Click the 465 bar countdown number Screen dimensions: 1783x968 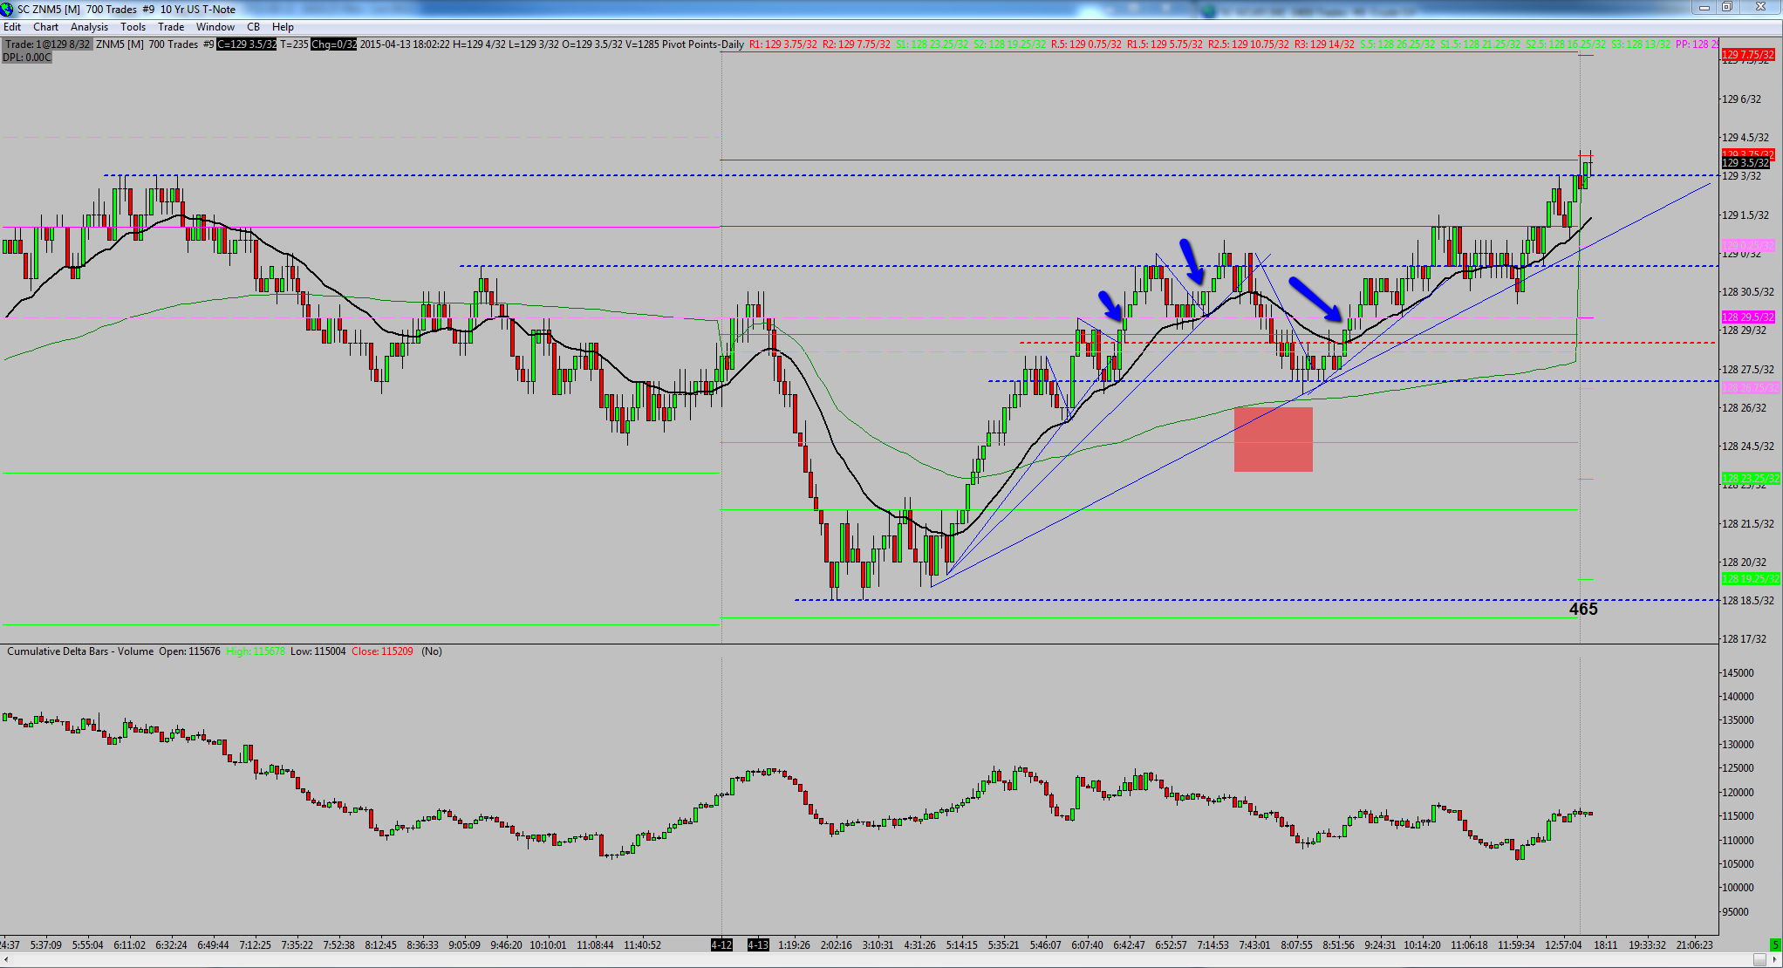(1583, 610)
